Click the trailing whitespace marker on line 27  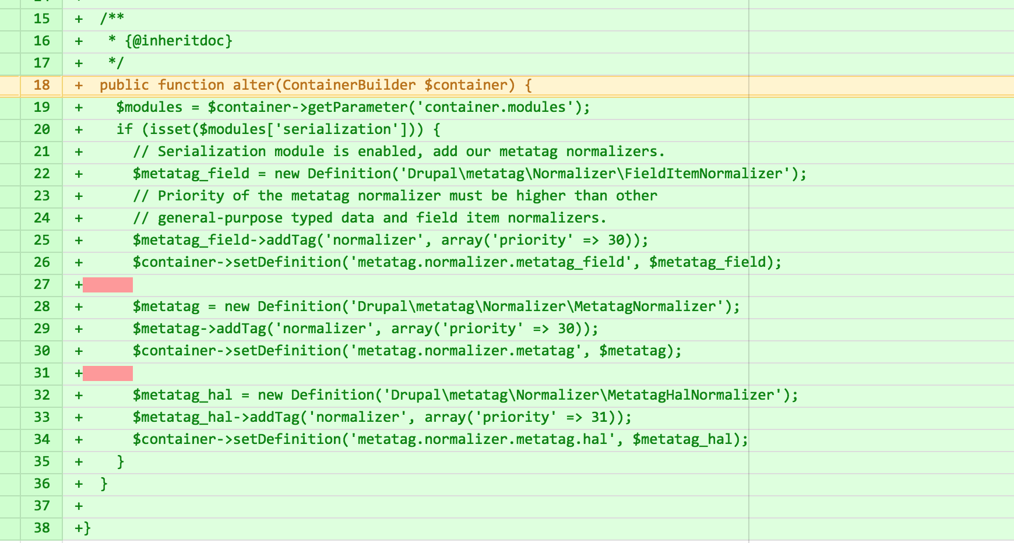tap(108, 284)
